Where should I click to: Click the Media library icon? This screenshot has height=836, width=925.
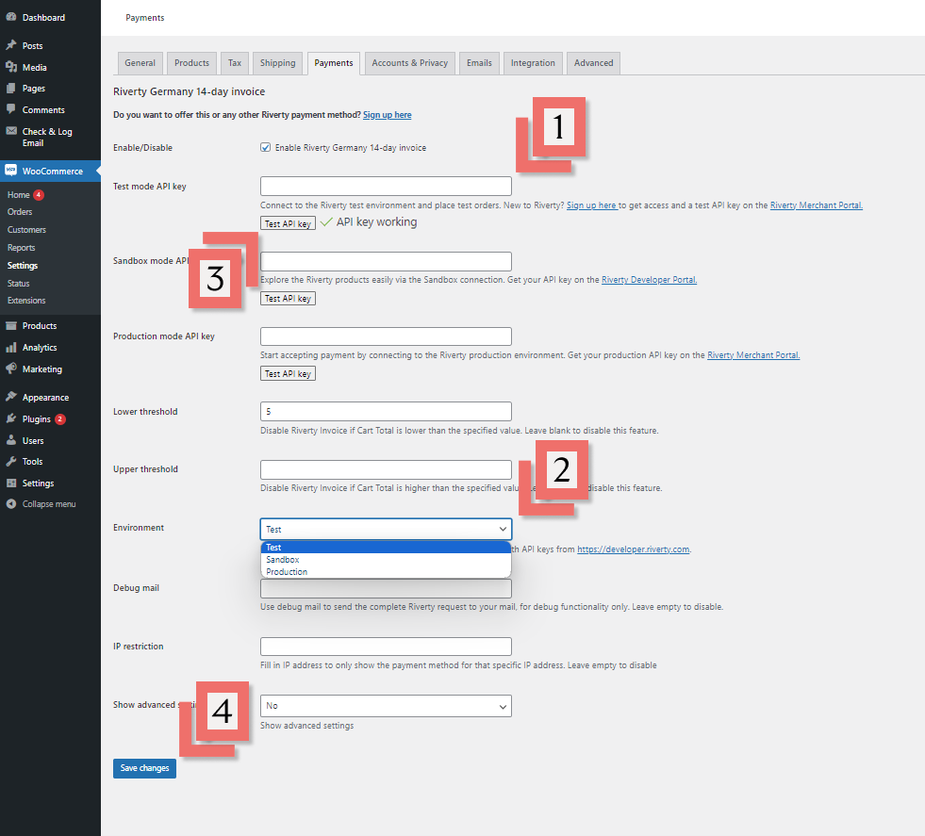point(10,67)
